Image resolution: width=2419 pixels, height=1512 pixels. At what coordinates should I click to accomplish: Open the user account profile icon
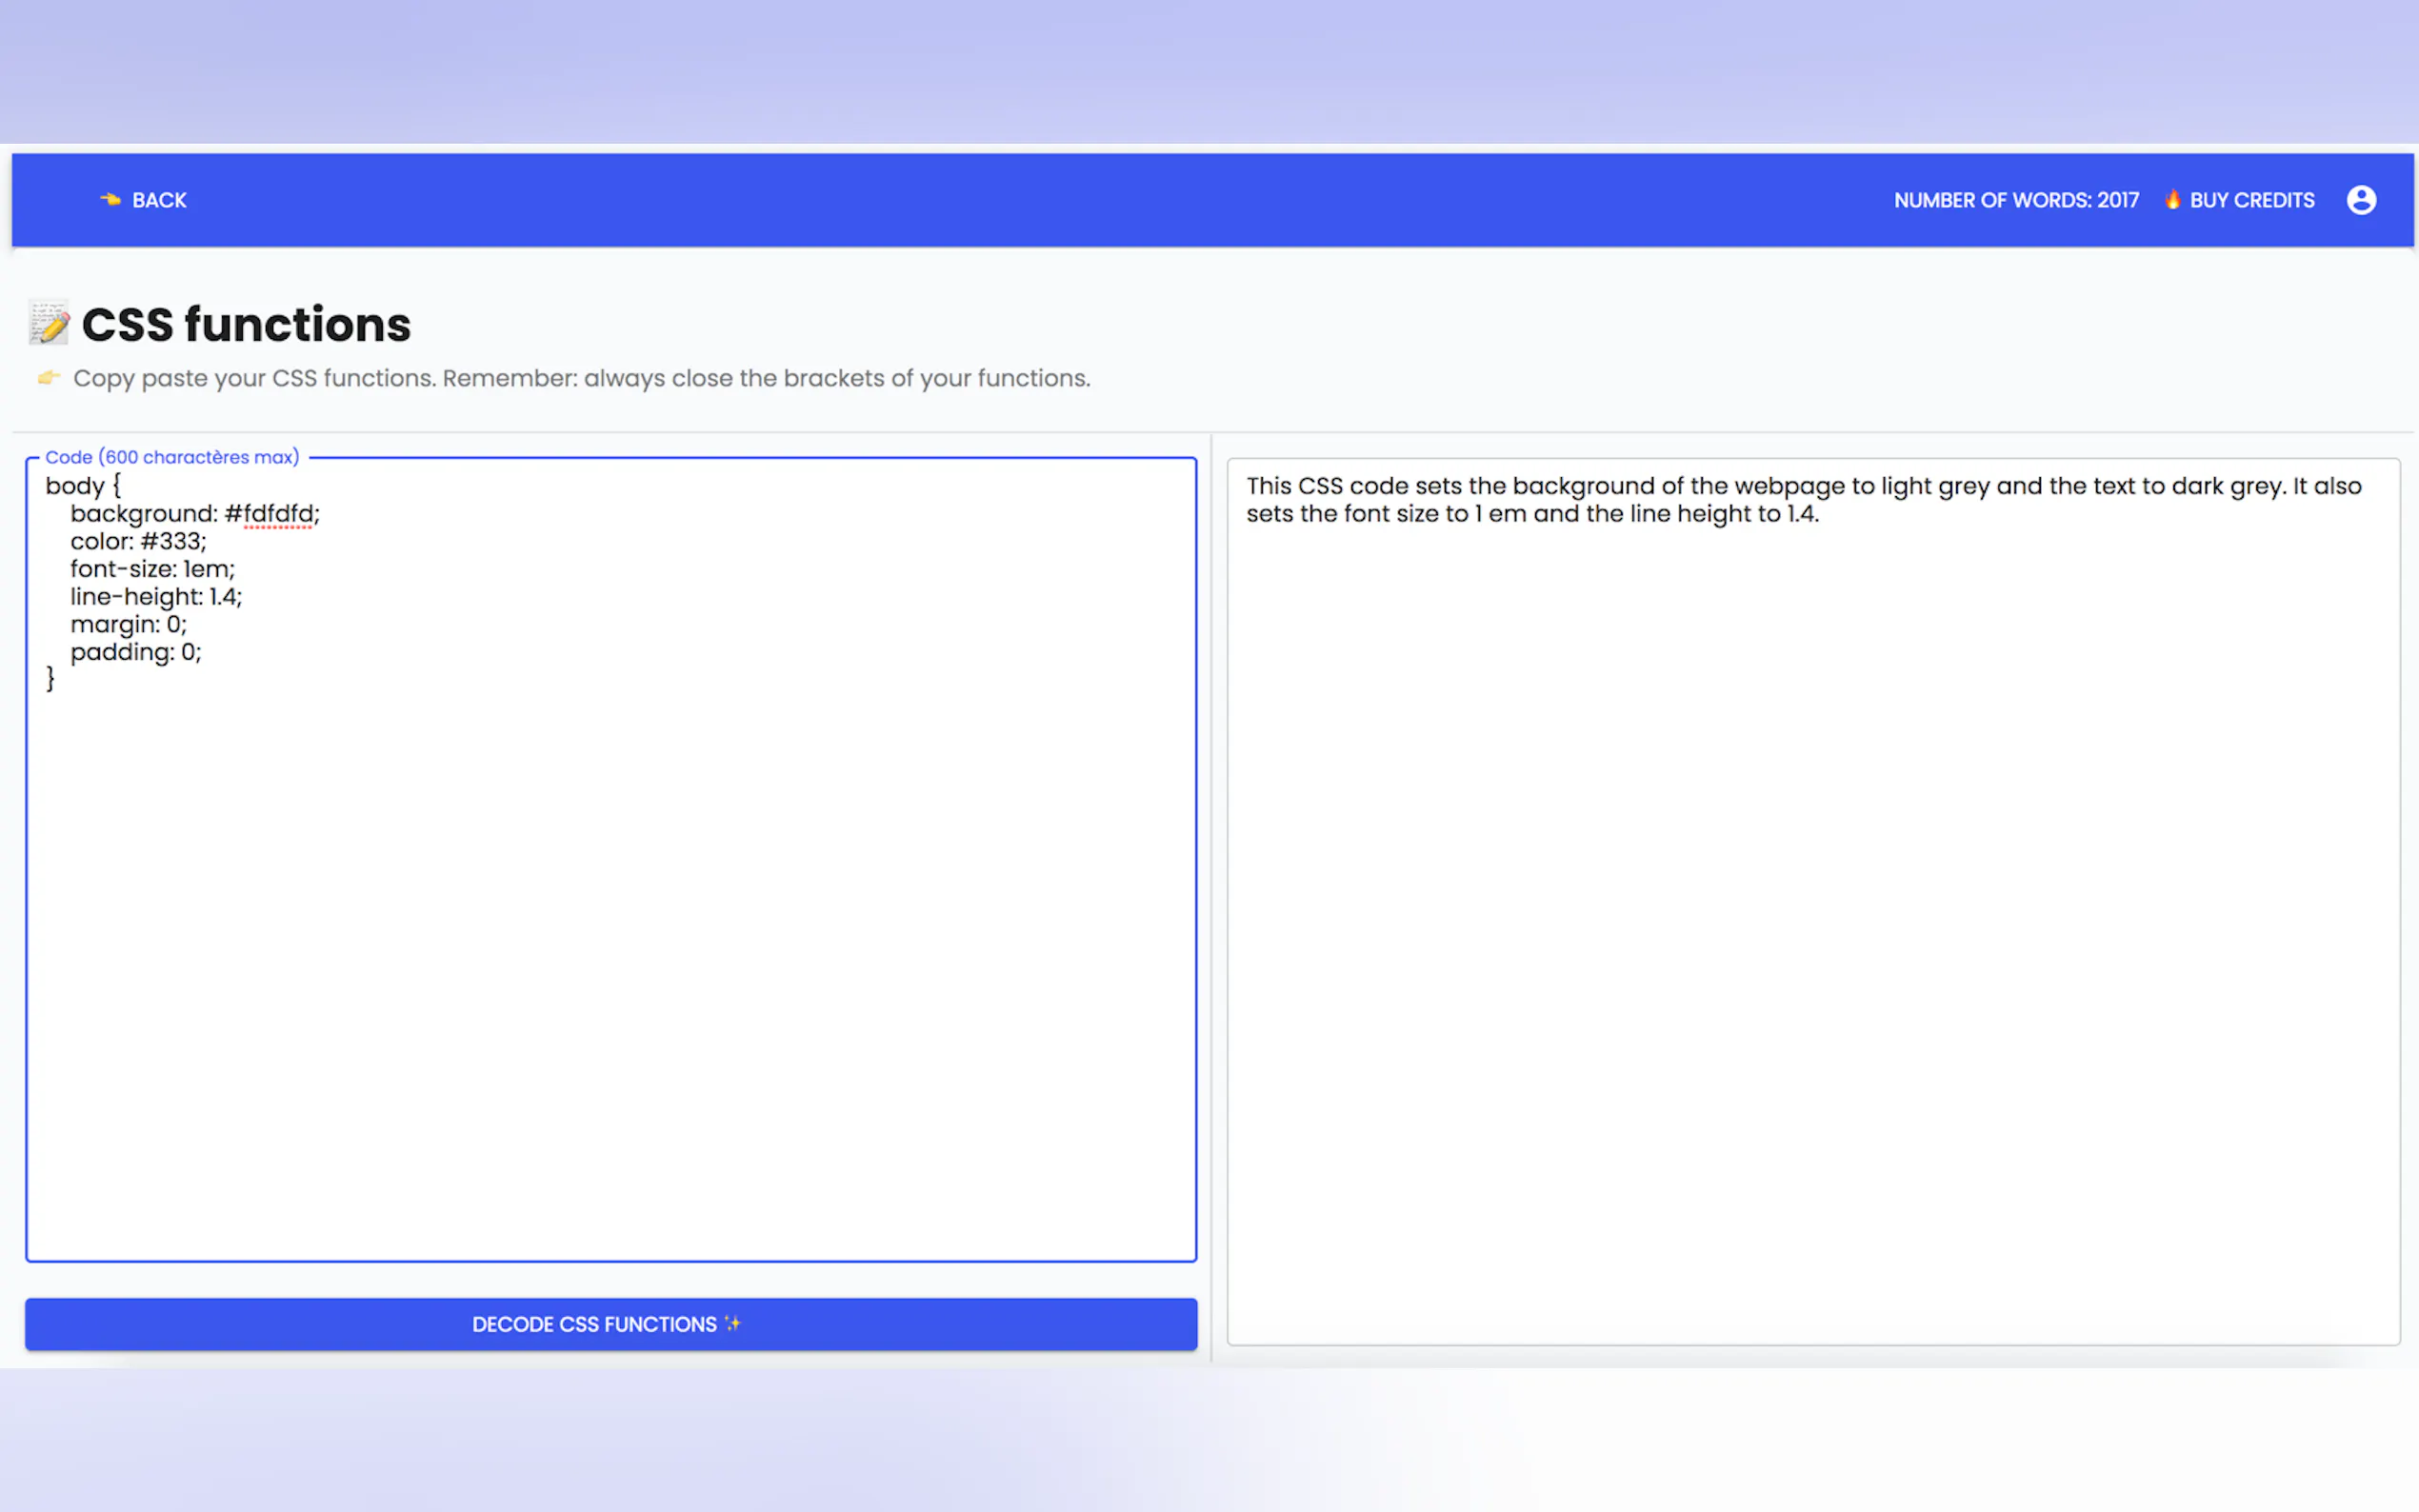click(2361, 200)
